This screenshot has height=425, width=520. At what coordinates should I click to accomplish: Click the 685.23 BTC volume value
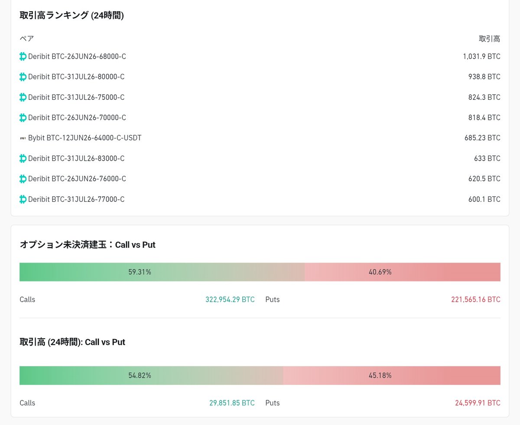coord(482,138)
